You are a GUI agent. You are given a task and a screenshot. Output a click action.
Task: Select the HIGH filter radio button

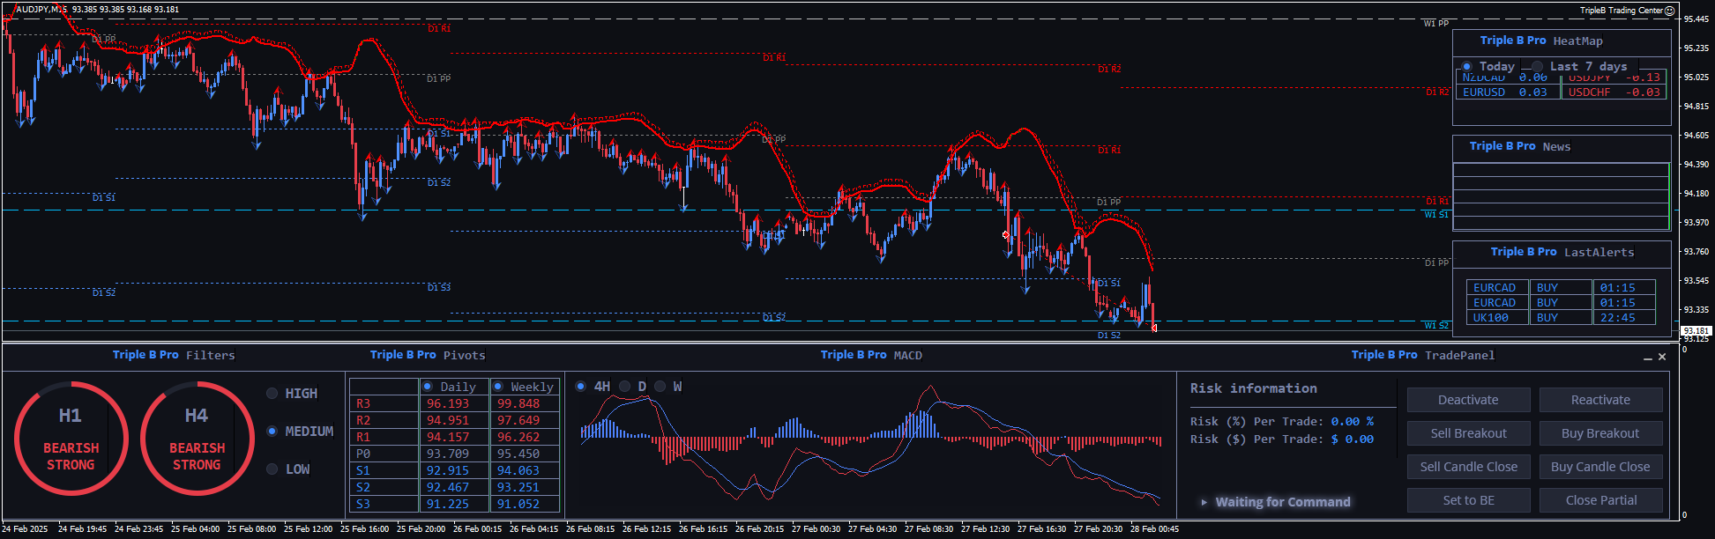point(272,394)
